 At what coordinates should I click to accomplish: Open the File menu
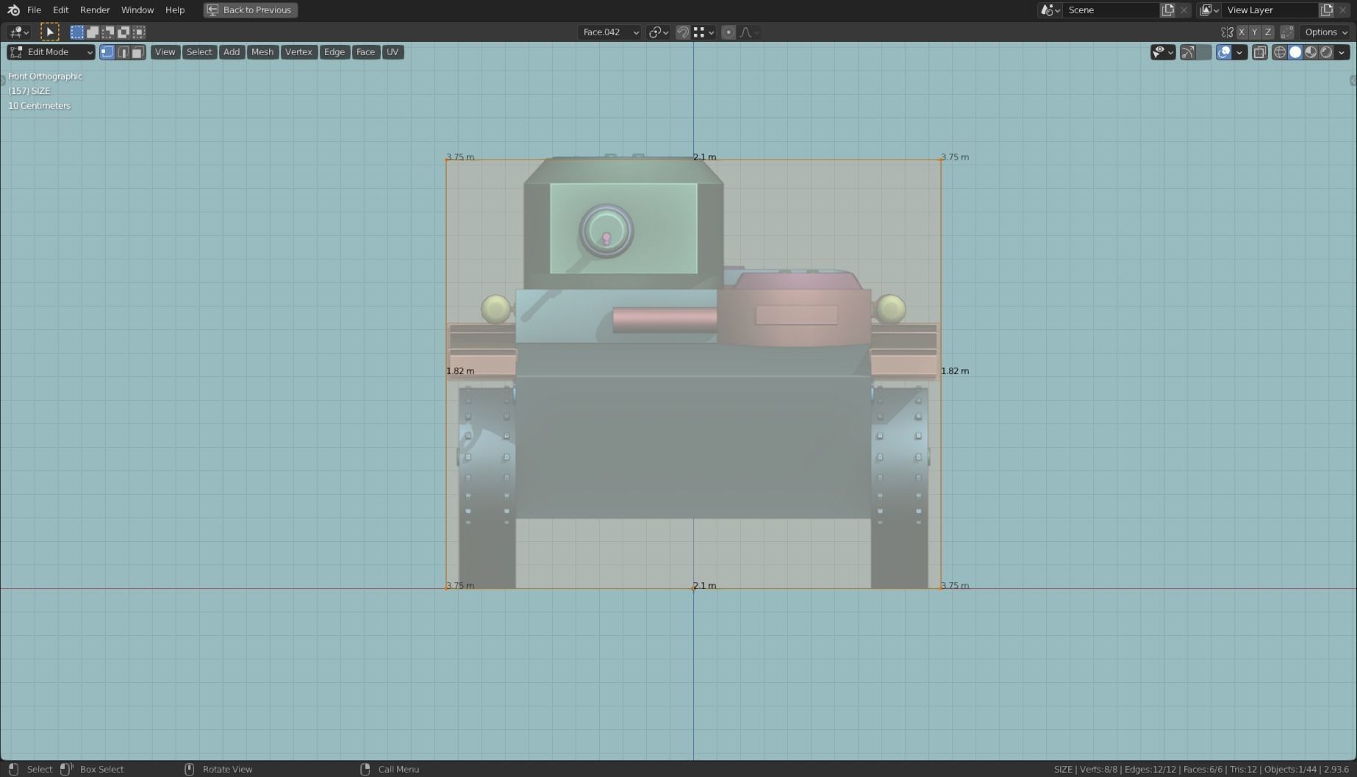(x=34, y=10)
